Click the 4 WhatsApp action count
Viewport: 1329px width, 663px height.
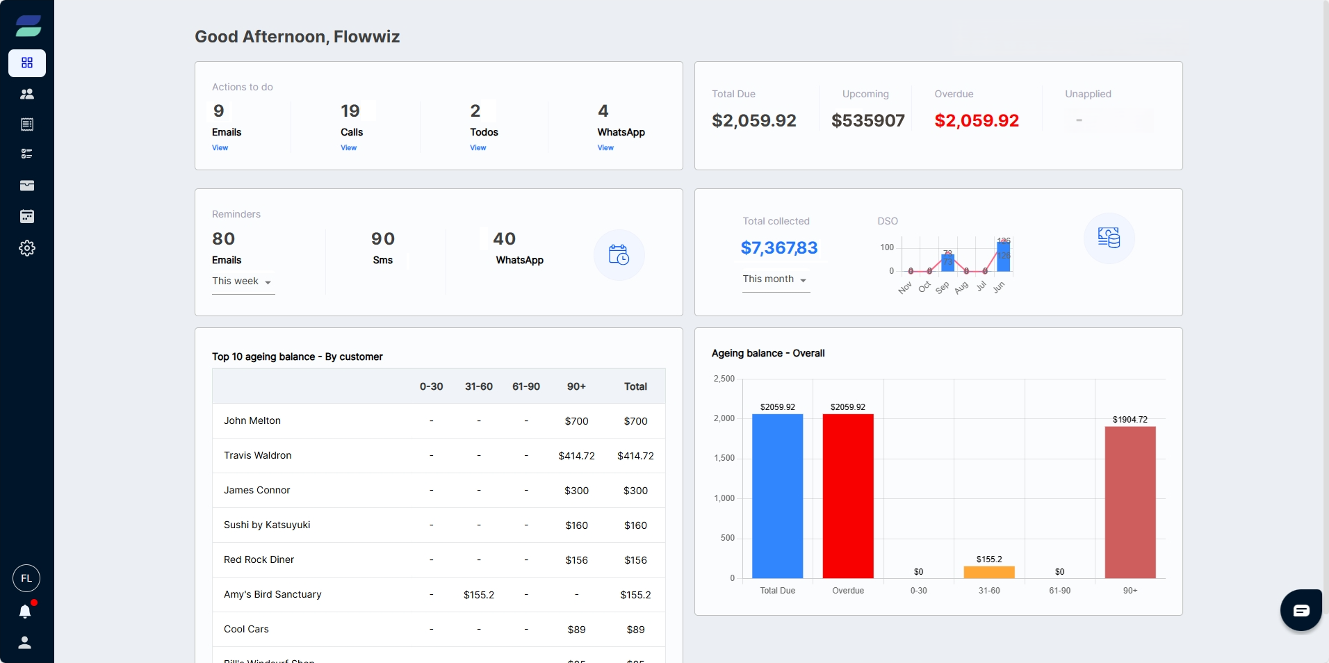603,111
